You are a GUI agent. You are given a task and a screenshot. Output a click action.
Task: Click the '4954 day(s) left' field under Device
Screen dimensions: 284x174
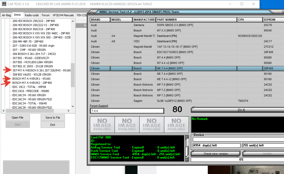tap(217, 145)
